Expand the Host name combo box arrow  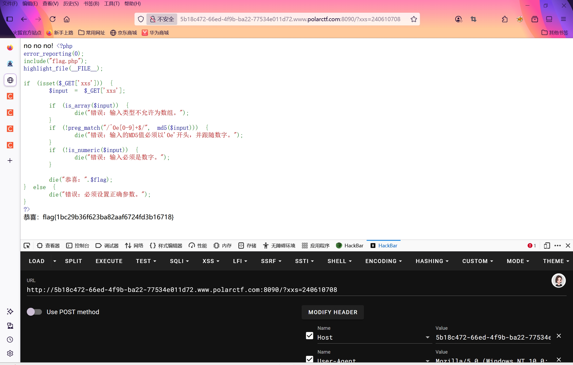(427, 337)
